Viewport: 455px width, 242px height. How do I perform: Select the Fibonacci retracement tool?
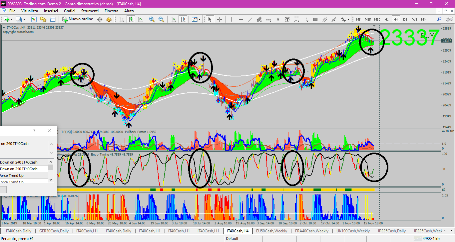[269, 19]
